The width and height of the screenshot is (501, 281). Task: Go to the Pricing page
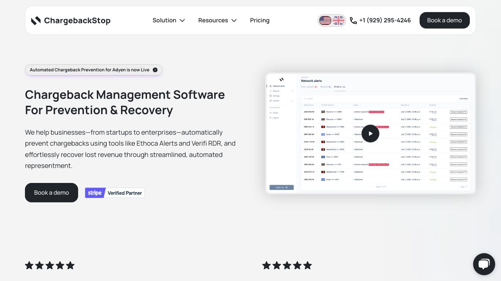pos(260,20)
